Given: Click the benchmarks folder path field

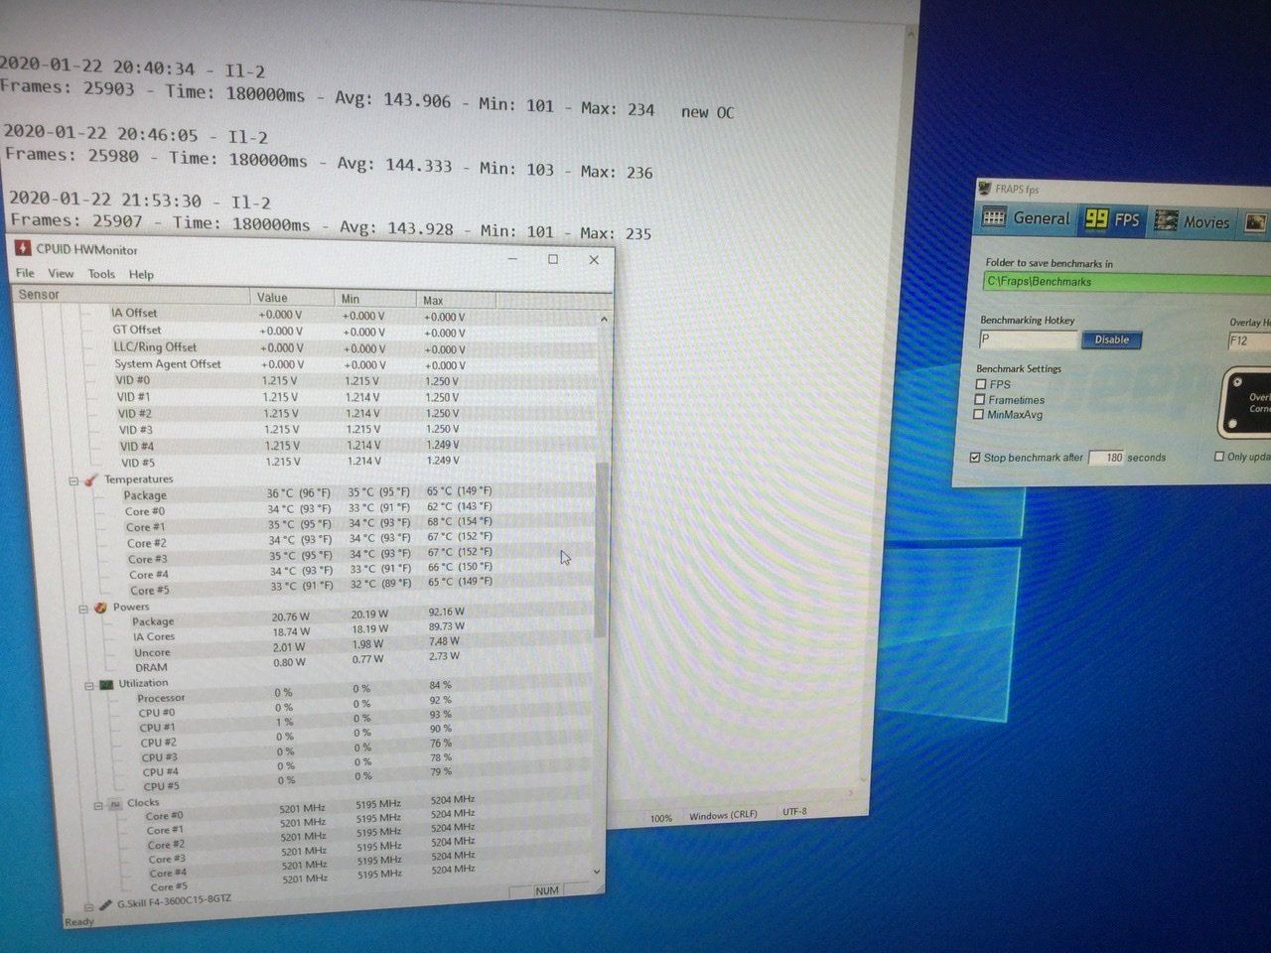Looking at the screenshot, I should click(x=1127, y=282).
